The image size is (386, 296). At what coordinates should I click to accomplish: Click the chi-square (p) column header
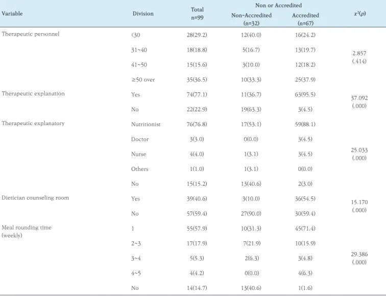[359, 14]
